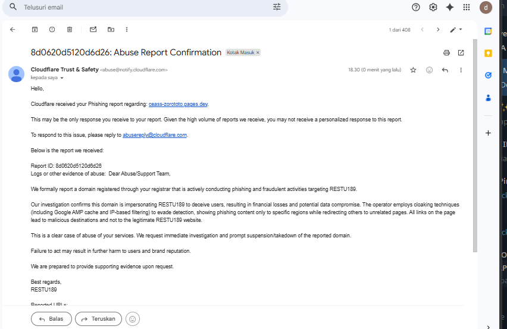The height and width of the screenshot is (329, 507).
Task: Open Google apps grid
Action: [x=467, y=7]
